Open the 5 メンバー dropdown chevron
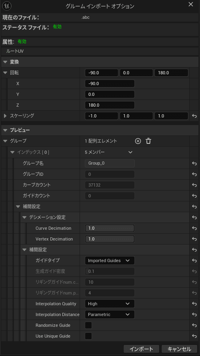The image size is (200, 356). [130, 152]
